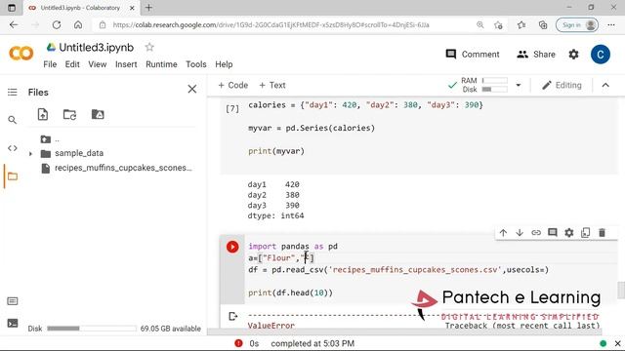Expand the sample_data folder
This screenshot has width=625, height=351.
tap(30, 154)
